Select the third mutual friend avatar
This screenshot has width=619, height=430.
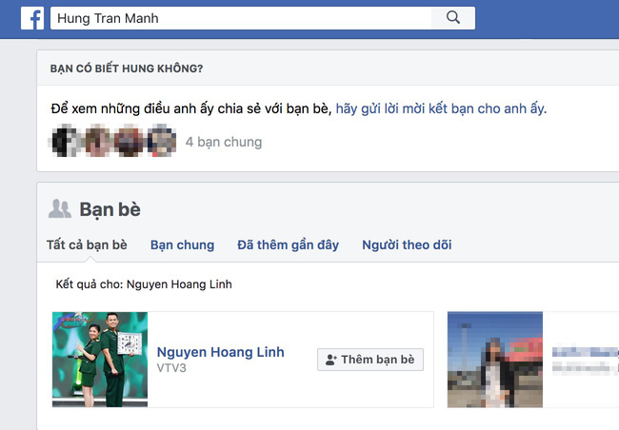pyautogui.click(x=129, y=142)
